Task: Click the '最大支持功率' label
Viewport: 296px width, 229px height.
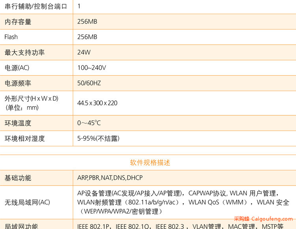Action: 24,53
